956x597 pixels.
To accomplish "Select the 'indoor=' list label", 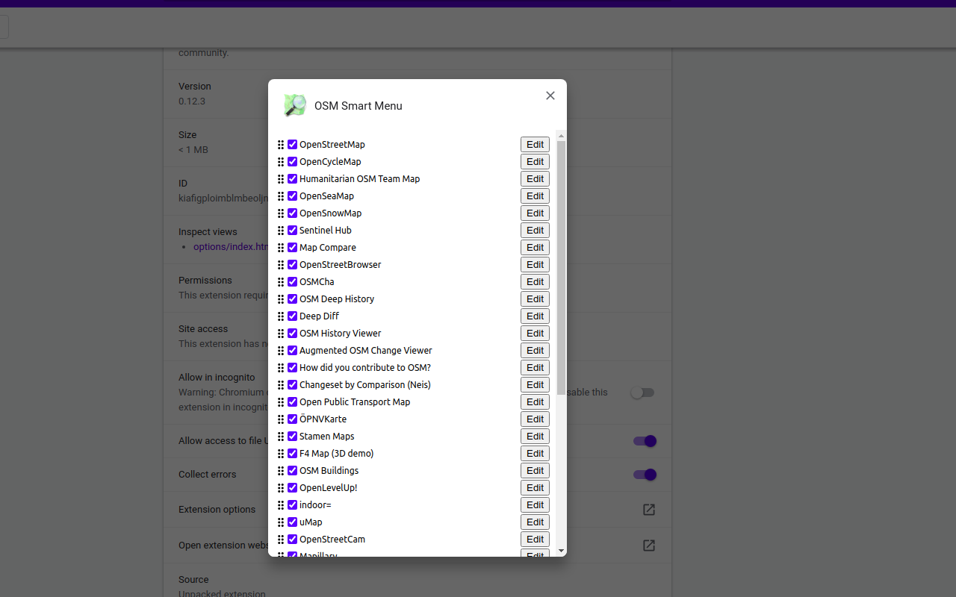I will tap(315, 505).
